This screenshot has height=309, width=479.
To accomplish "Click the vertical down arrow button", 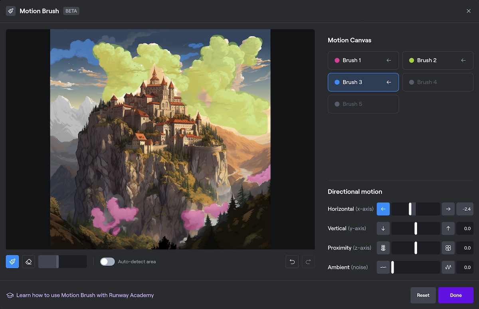I will (383, 228).
